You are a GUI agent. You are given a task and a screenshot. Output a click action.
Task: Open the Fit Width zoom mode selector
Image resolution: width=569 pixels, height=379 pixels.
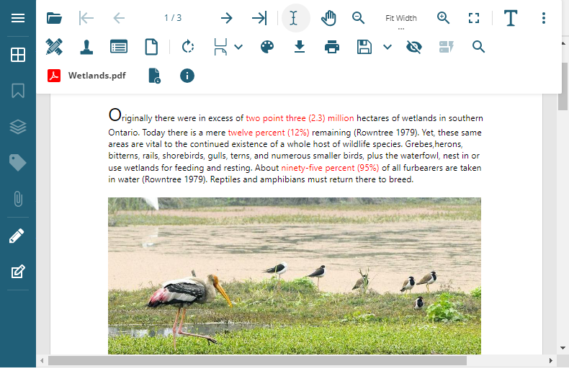tap(401, 19)
